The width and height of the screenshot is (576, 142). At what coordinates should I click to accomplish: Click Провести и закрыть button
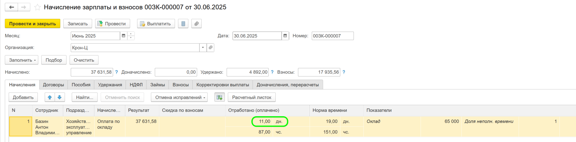click(32, 24)
